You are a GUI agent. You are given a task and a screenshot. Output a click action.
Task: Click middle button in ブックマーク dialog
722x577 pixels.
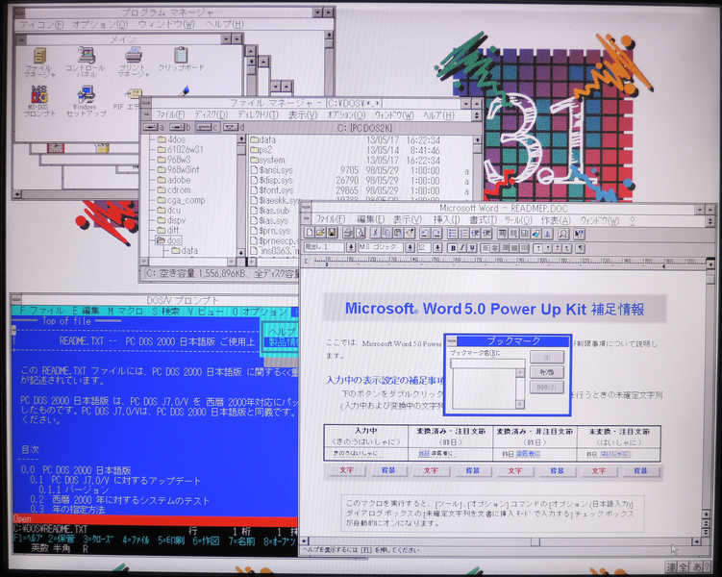click(547, 371)
